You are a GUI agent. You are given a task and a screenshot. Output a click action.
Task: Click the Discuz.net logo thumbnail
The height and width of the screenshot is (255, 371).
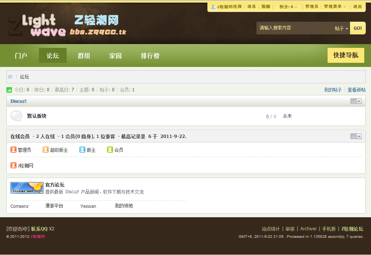(27, 188)
